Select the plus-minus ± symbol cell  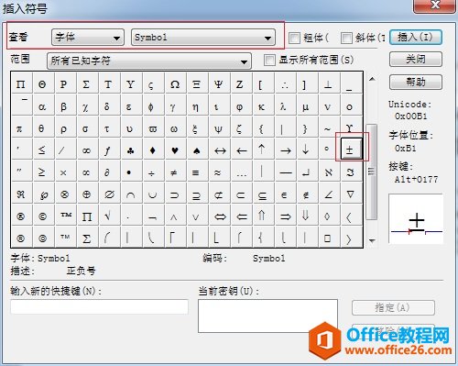(x=351, y=149)
